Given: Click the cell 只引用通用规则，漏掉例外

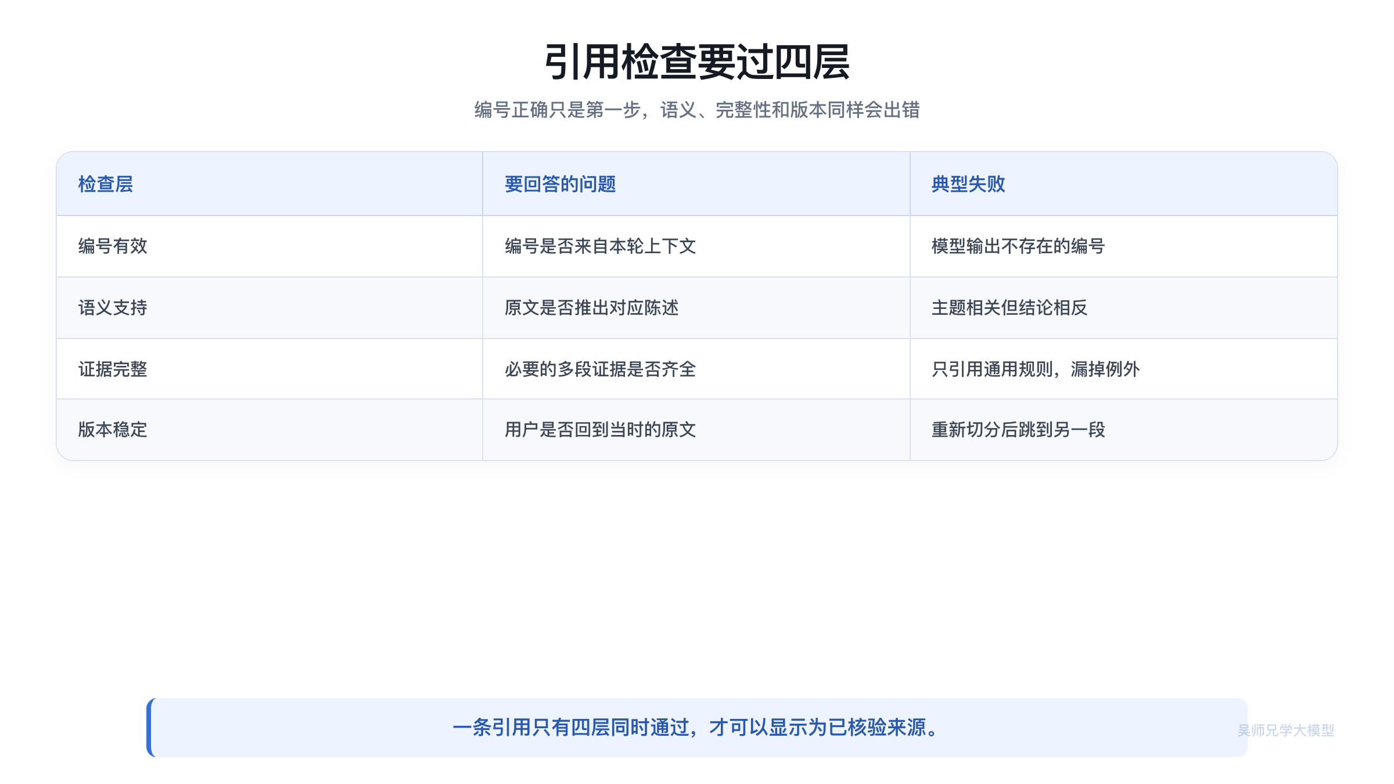Looking at the screenshot, I should [1124, 369].
